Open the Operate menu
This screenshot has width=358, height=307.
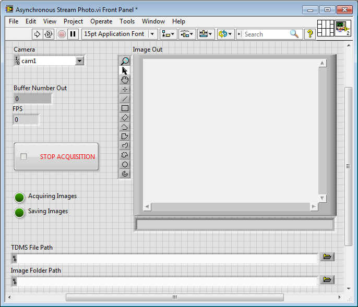(101, 21)
